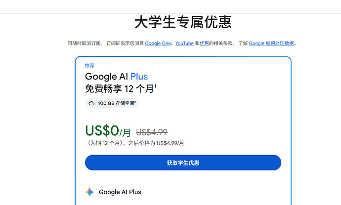The width and height of the screenshot is (341, 205).
Task: Click Google AI Plus label beside sparkle
Action: pyautogui.click(x=120, y=192)
